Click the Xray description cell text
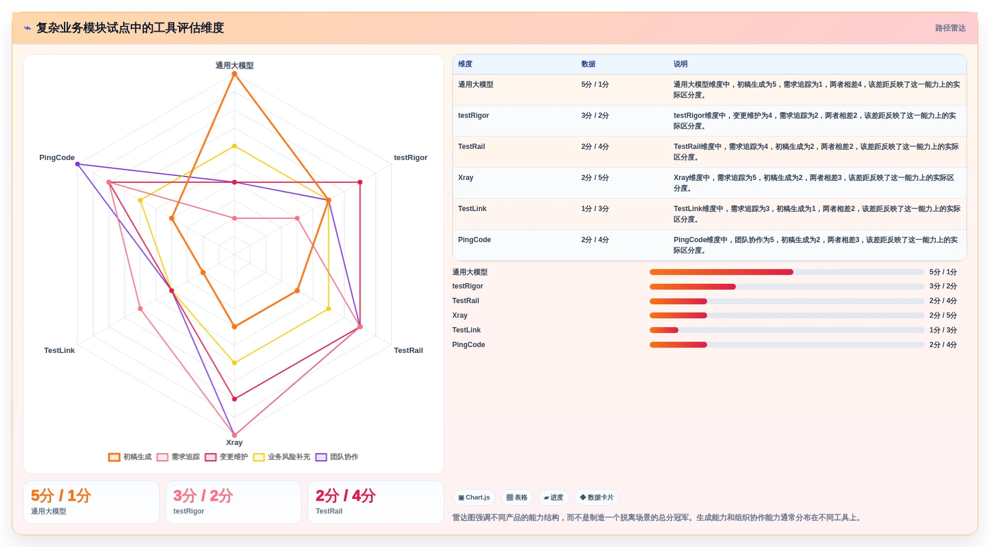990x547 pixels. (x=814, y=183)
